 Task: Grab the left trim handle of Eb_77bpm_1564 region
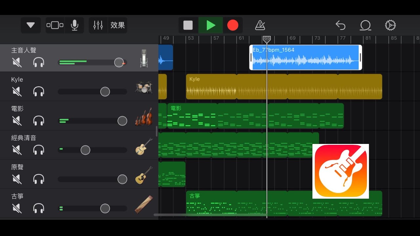(x=251, y=57)
